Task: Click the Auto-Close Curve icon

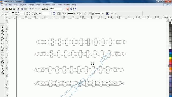Action: click(x=85, y=13)
